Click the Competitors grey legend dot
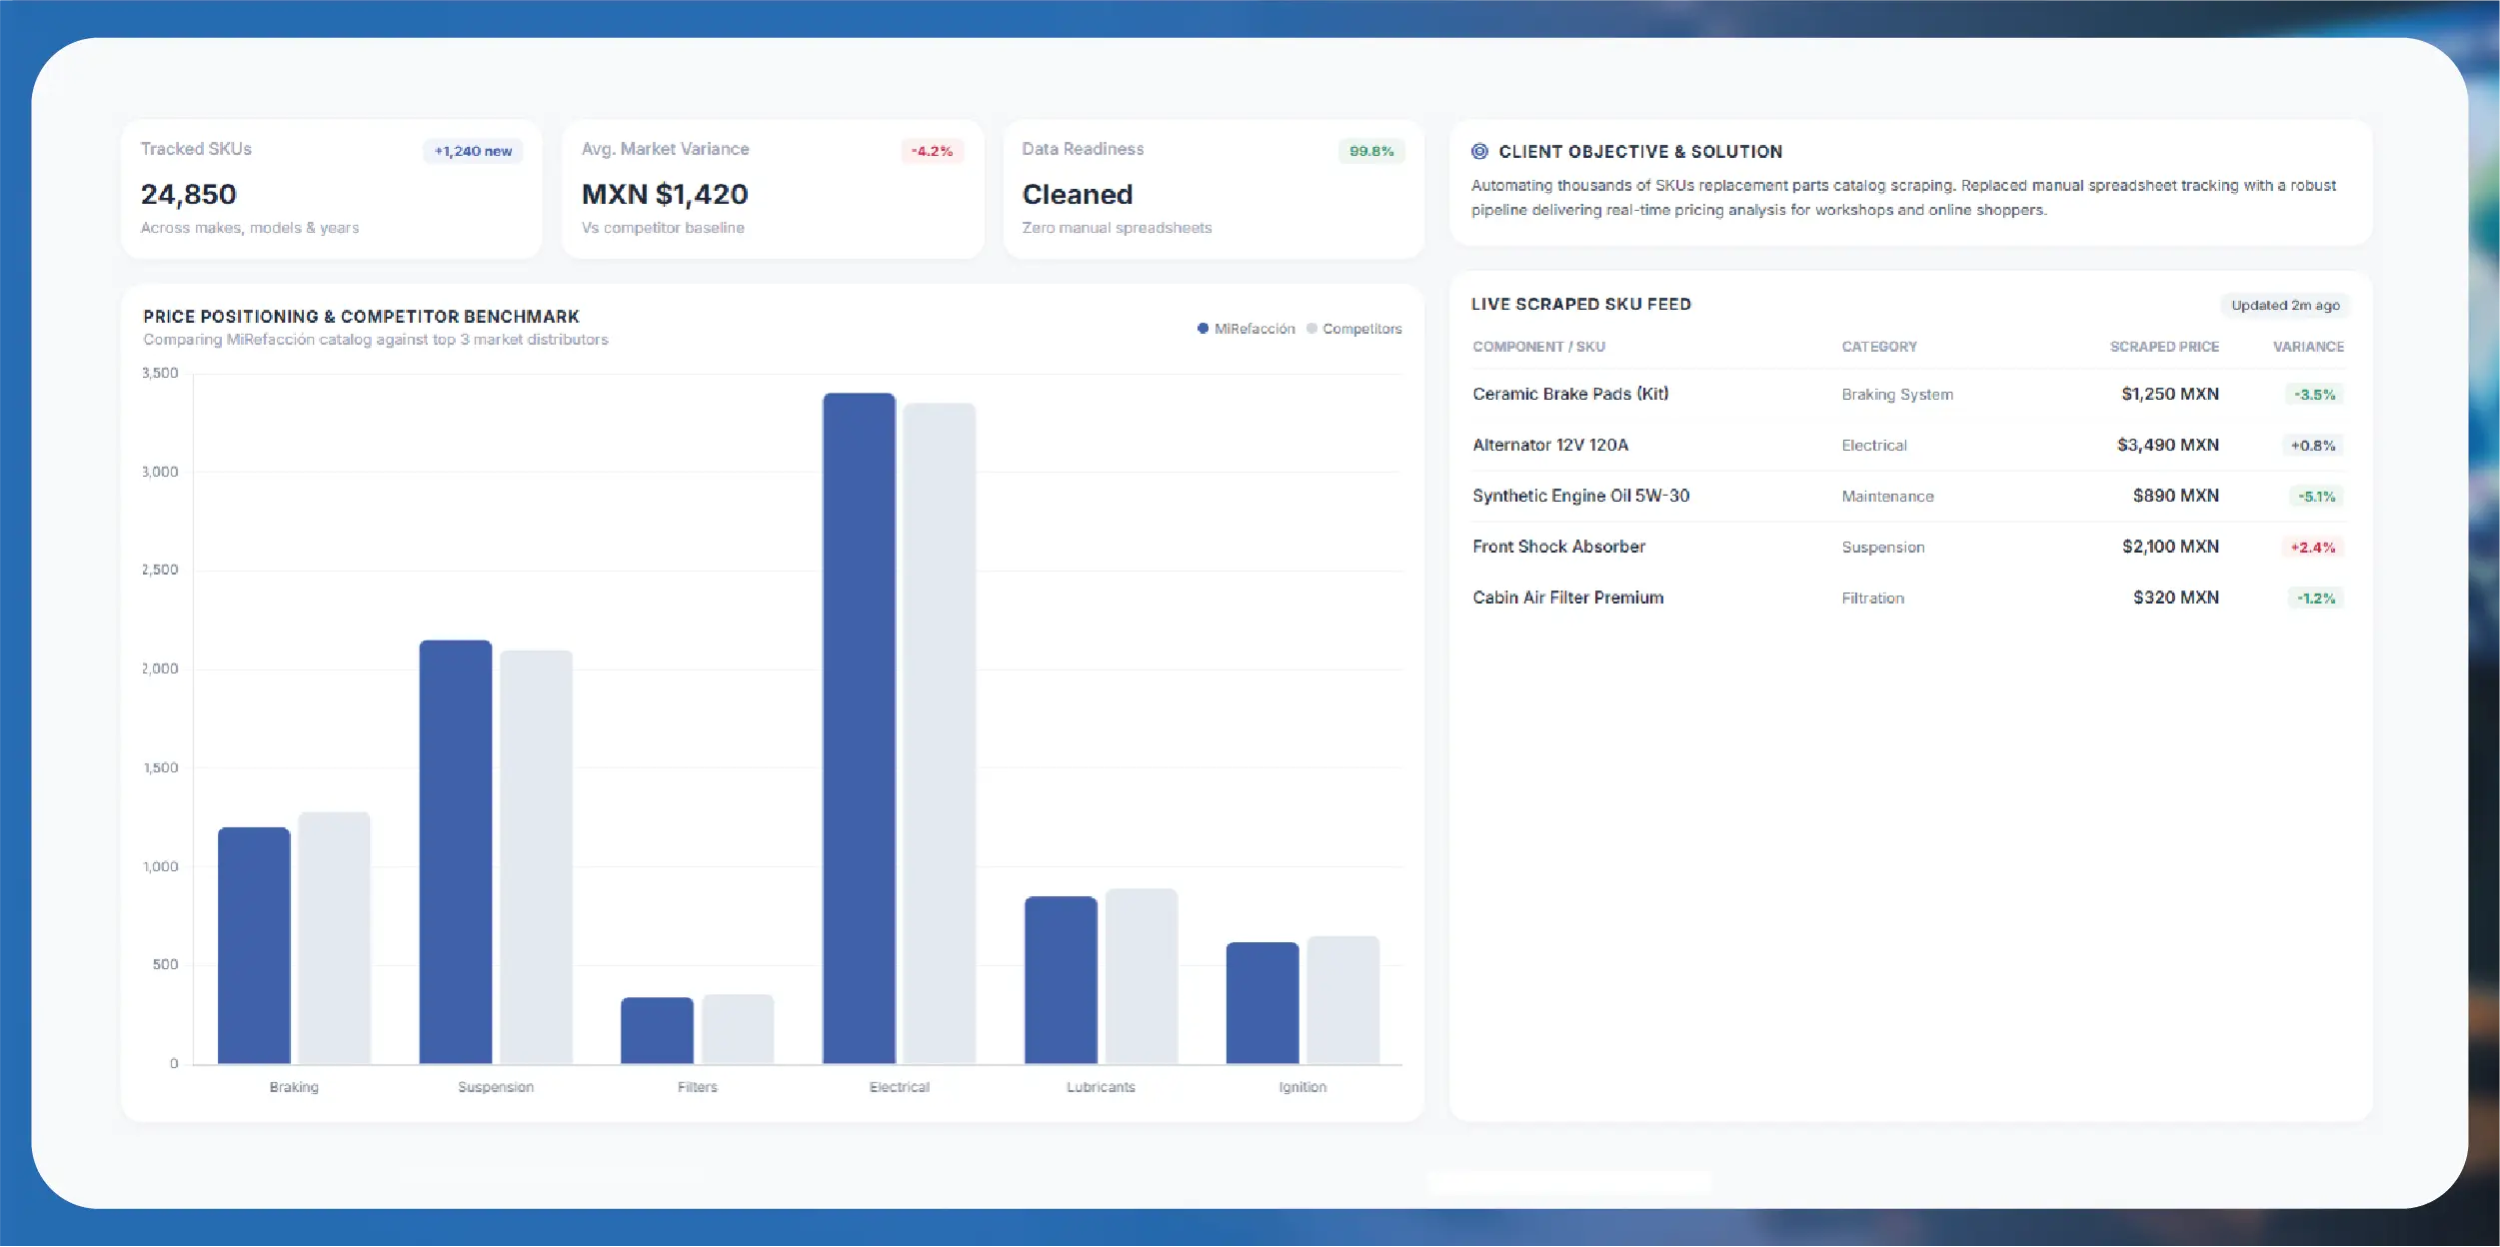This screenshot has height=1247, width=2500. (1311, 329)
